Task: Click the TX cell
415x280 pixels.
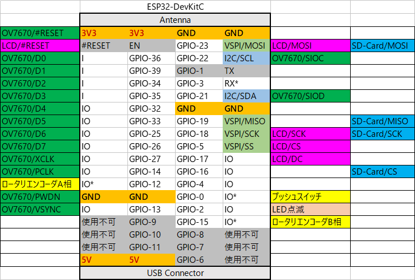Action: coord(246,71)
